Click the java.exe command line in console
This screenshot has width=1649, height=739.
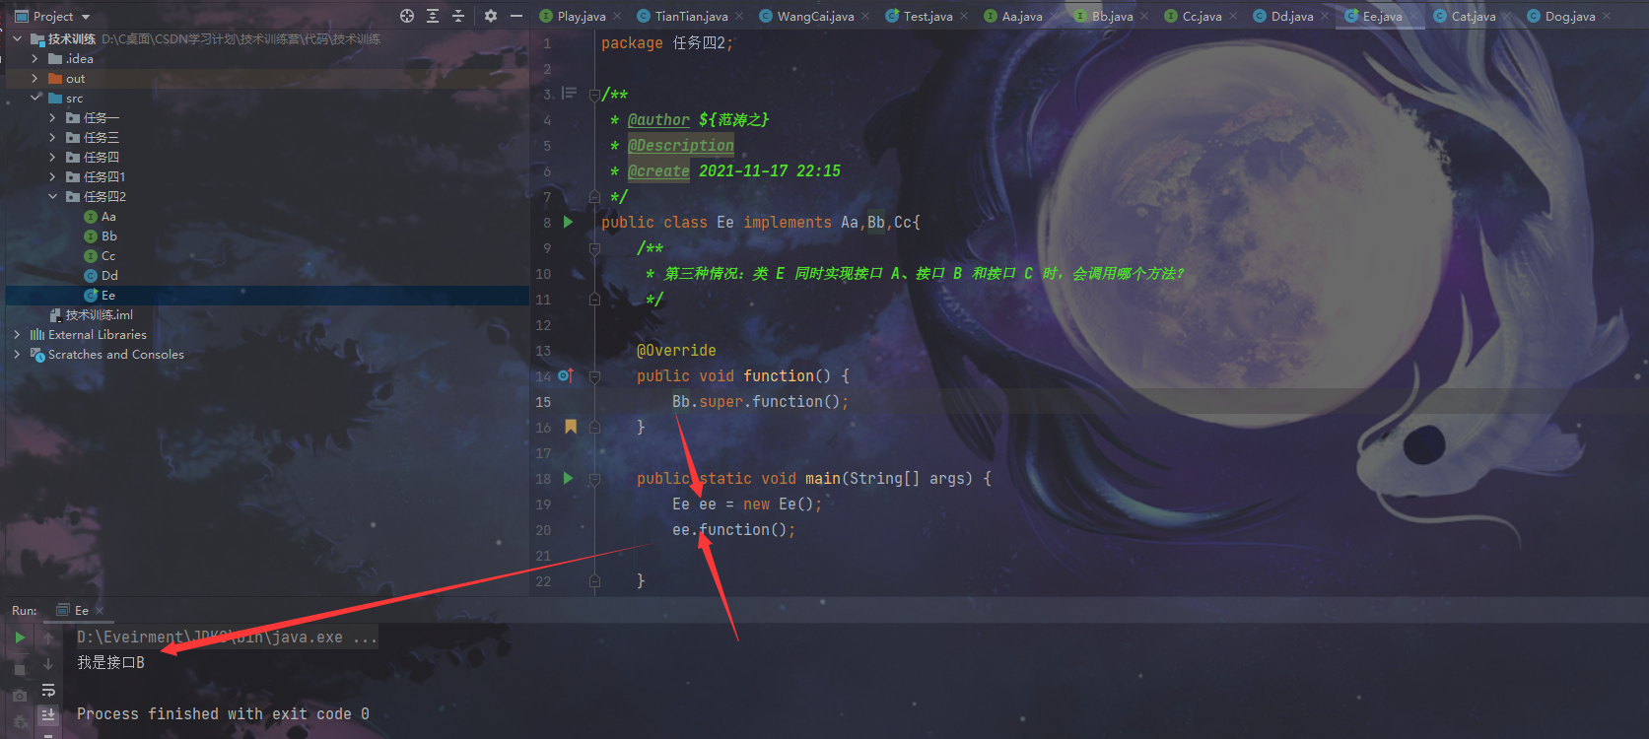tap(227, 638)
